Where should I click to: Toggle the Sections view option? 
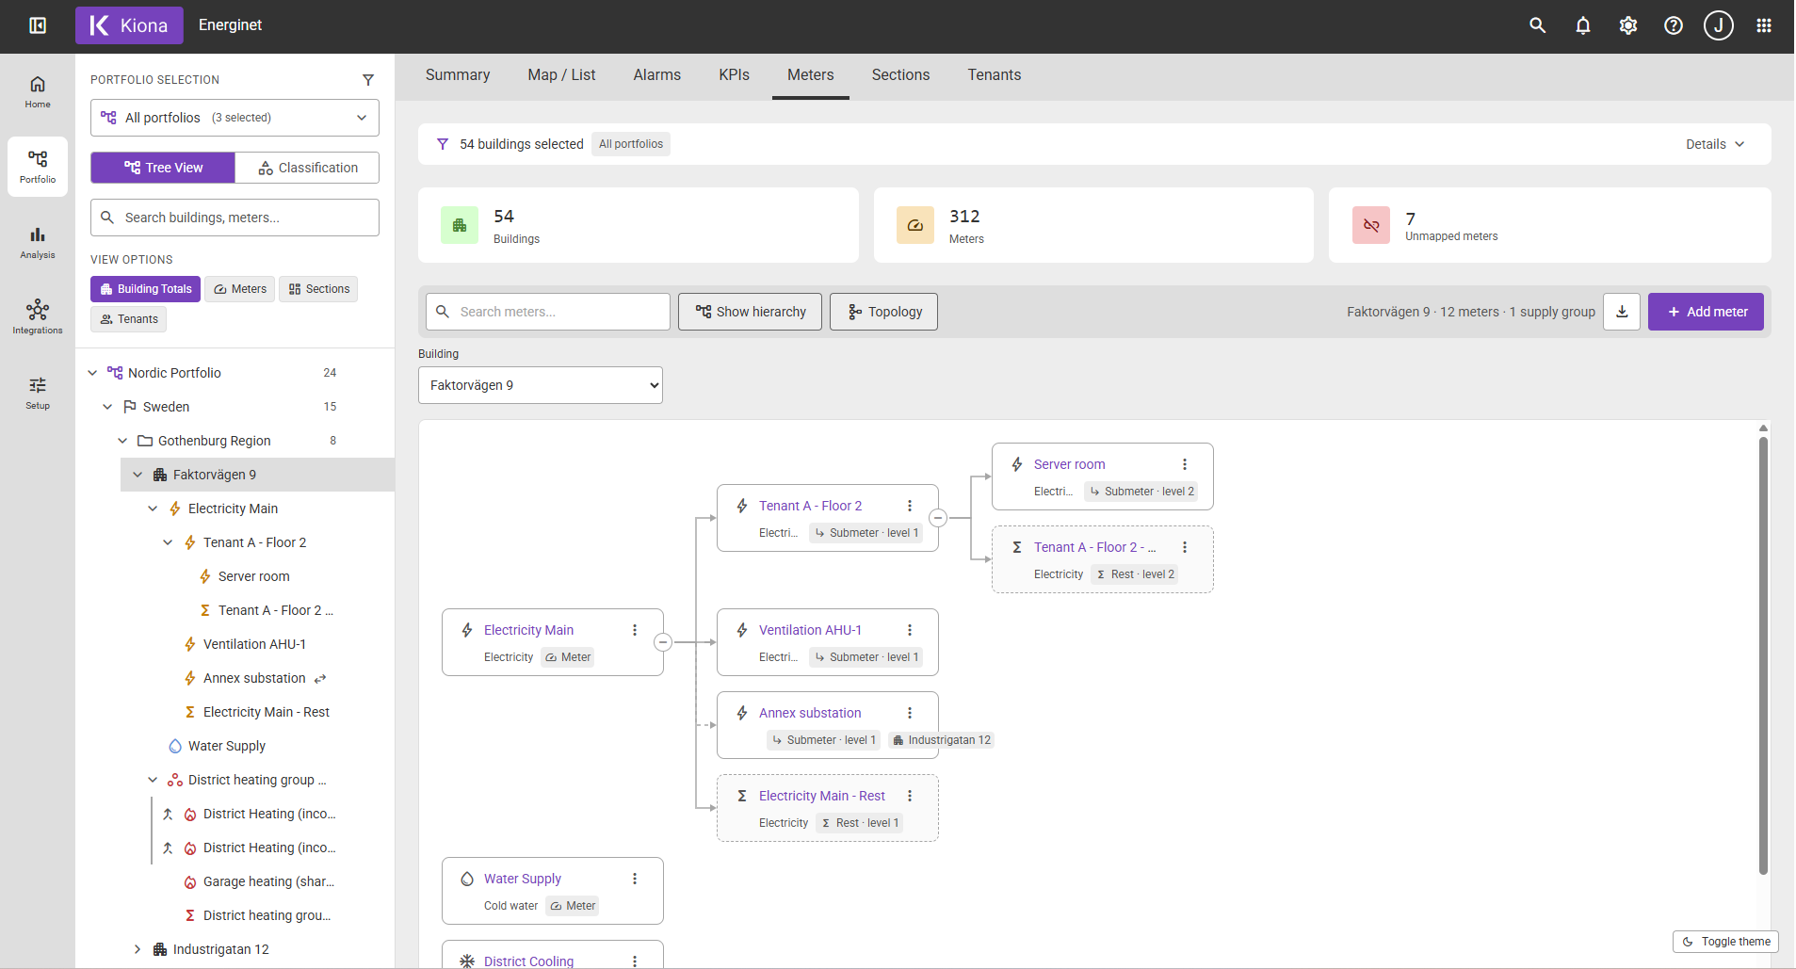pos(318,289)
